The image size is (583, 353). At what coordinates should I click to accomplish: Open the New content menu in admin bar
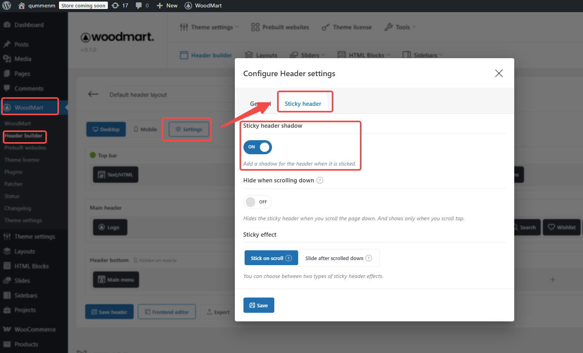coord(167,5)
